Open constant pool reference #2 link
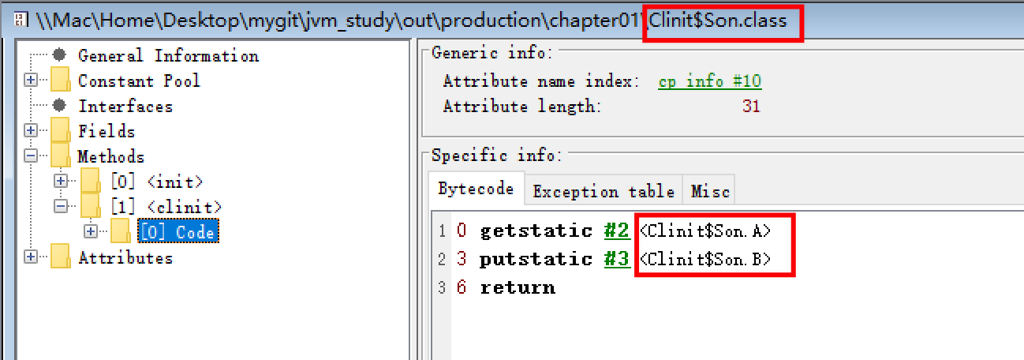 [617, 231]
